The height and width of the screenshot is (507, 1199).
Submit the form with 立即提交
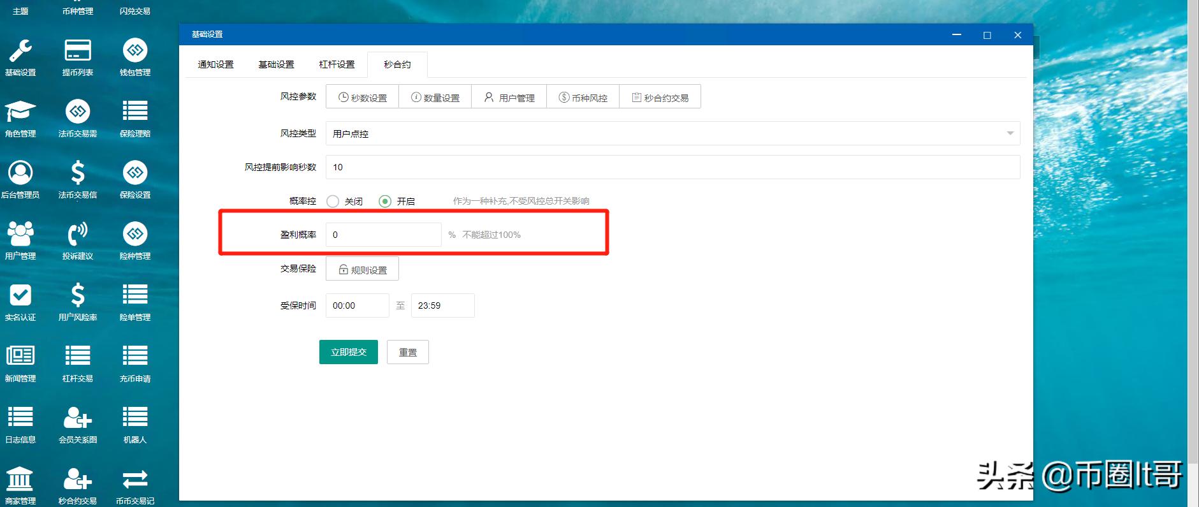click(349, 352)
